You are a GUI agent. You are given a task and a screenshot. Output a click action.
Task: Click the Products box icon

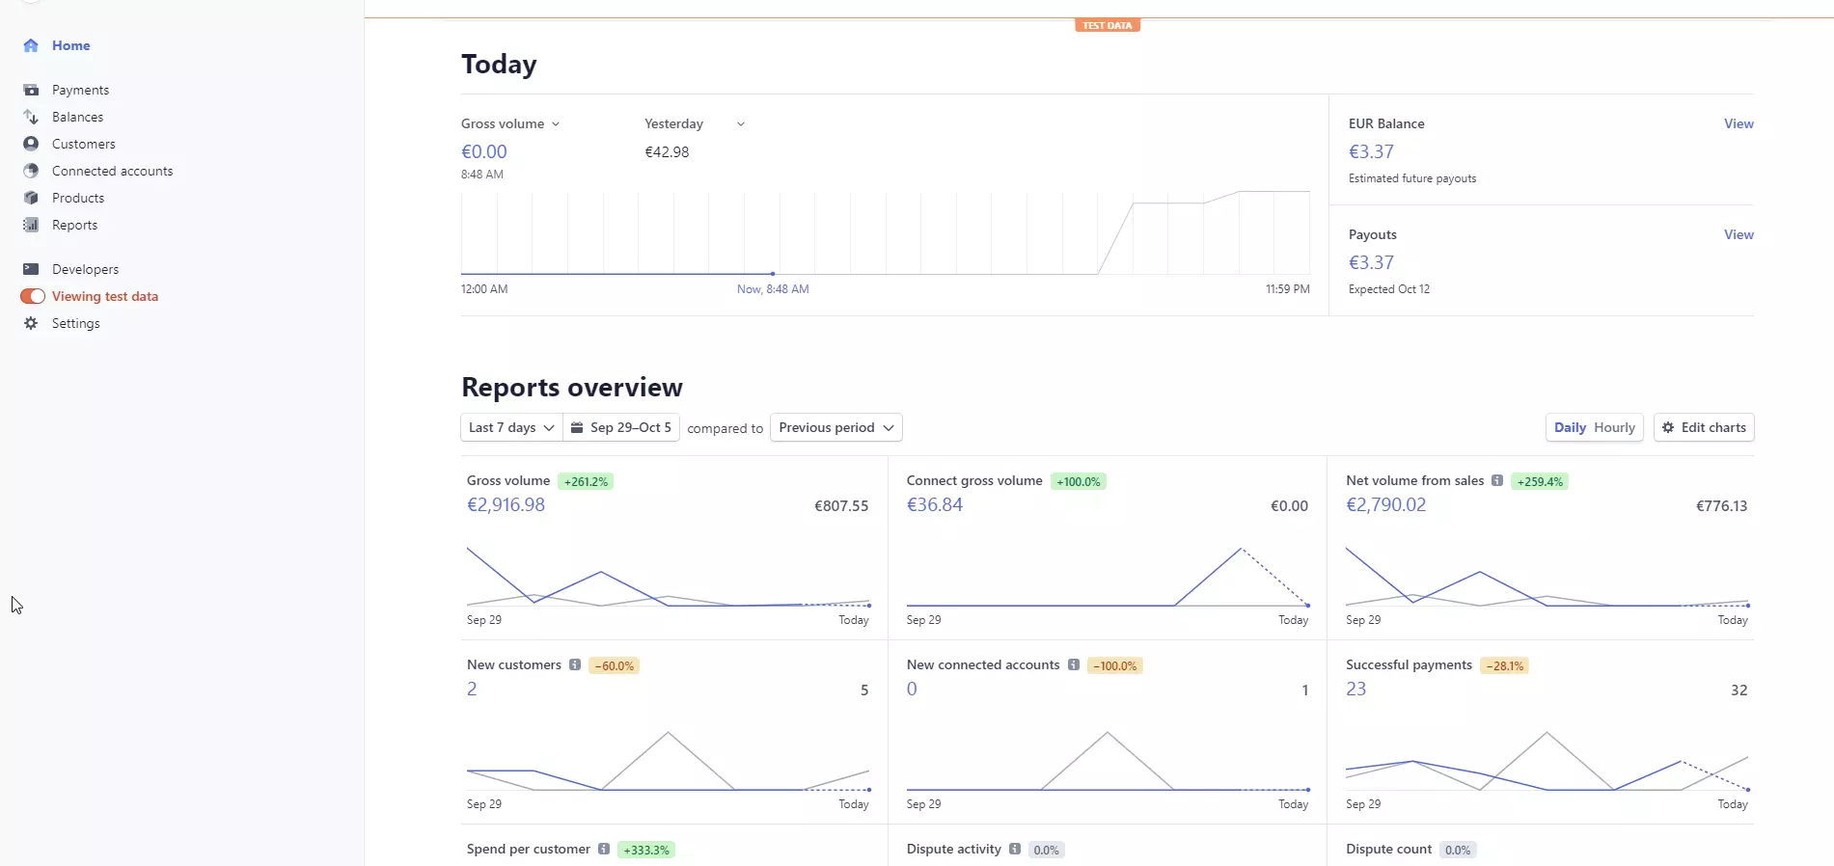31,198
